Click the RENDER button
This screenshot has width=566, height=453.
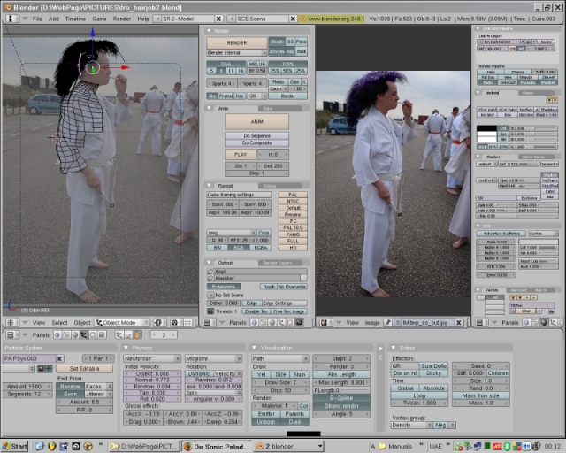click(236, 42)
